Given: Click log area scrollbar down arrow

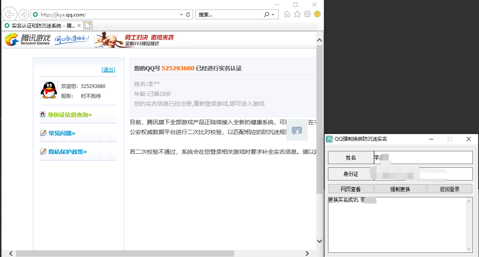Looking at the screenshot, I should 469,249.
